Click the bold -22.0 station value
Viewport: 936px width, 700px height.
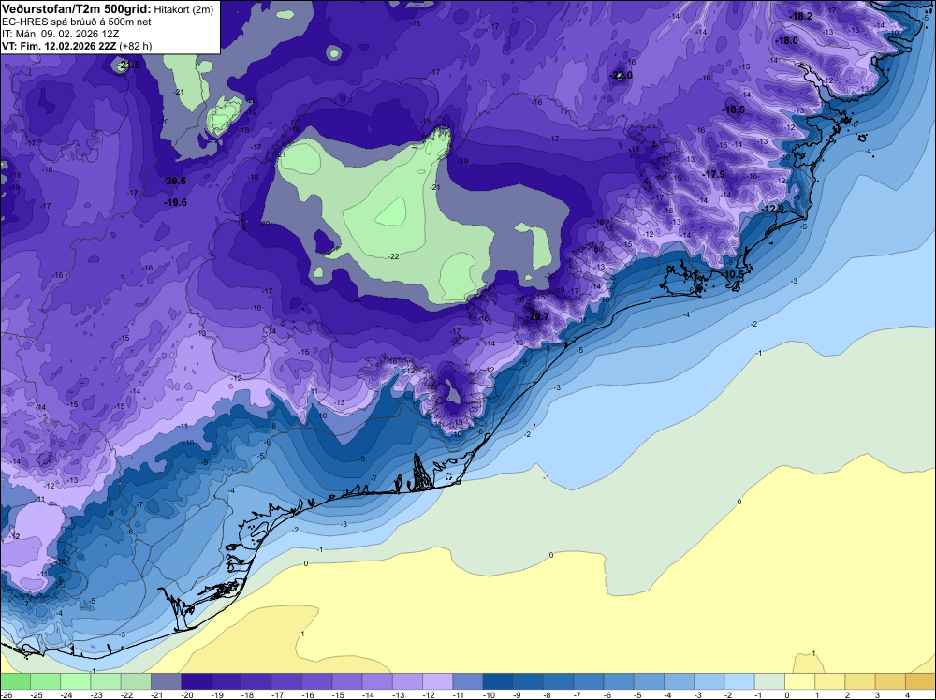pos(622,75)
